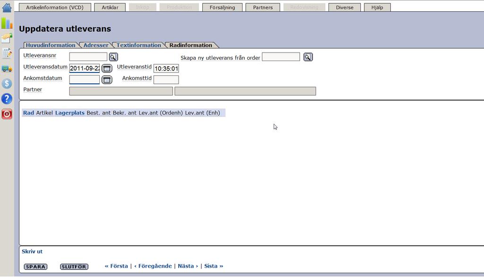Open the Artiklar menu
Image resolution: width=484 pixels, height=277 pixels.
point(110,8)
